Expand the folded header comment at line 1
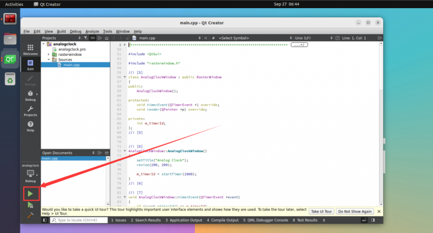 [125, 44]
